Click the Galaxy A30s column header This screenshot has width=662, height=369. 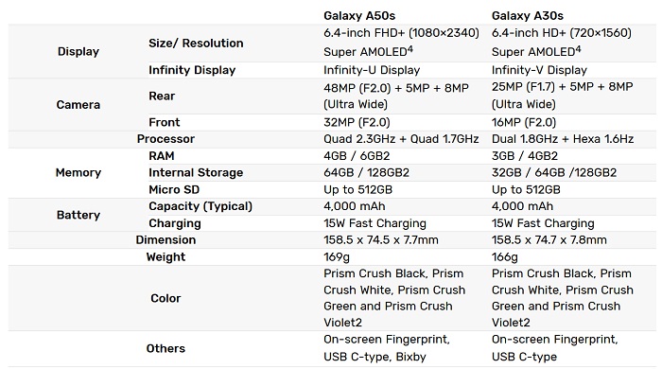pyautogui.click(x=528, y=16)
